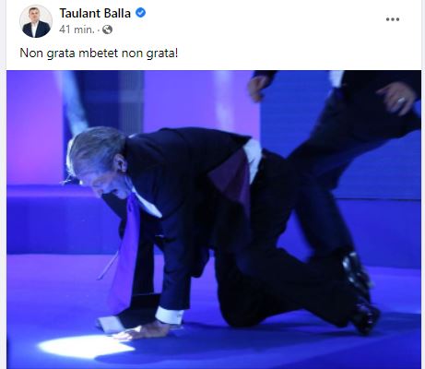Click the white shirt showing at the waist
The height and width of the screenshot is (369, 425).
pyautogui.click(x=253, y=159)
